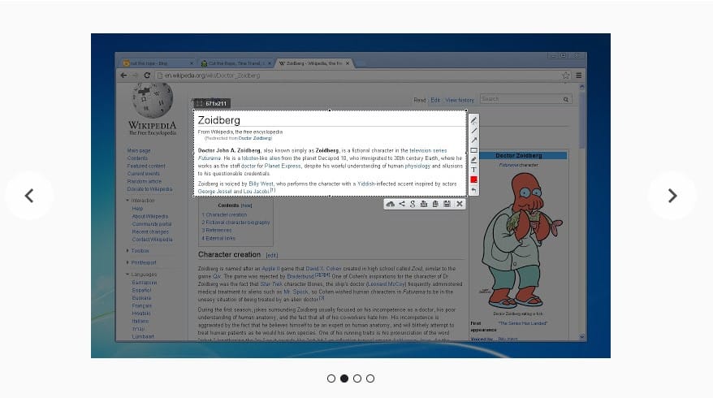Screen dimensions: 713x398
Task: Open the Donate to Wikipedia link
Action: pos(149,189)
